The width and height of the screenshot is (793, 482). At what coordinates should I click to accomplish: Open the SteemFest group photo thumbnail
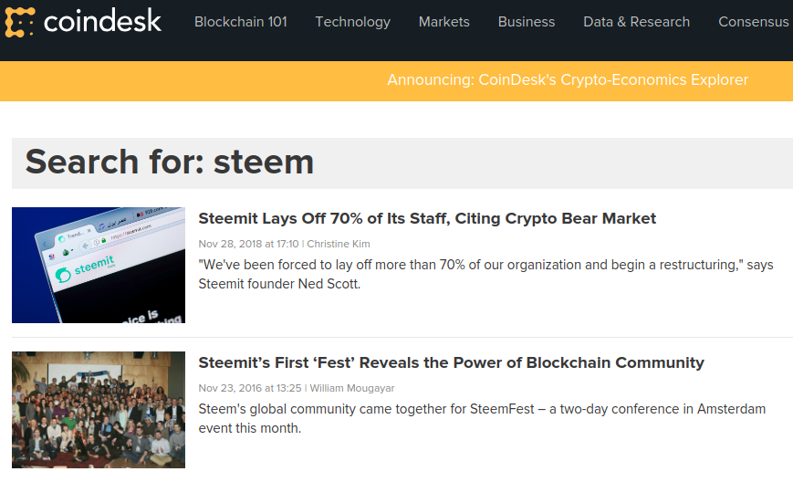coord(99,410)
